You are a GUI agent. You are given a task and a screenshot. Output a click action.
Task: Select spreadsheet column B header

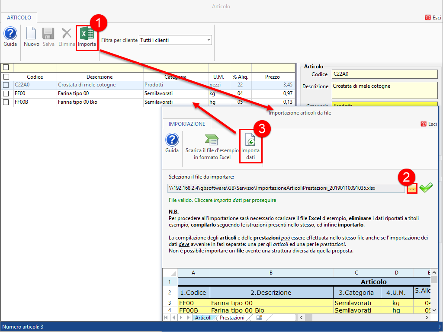pos(271,273)
